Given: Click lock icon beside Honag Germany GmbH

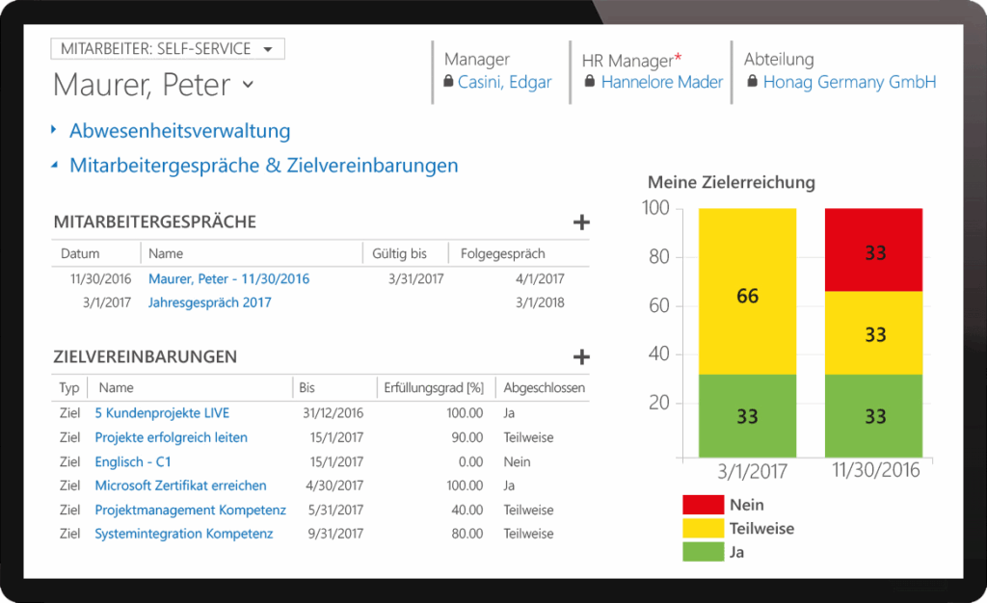Looking at the screenshot, I should tap(753, 83).
